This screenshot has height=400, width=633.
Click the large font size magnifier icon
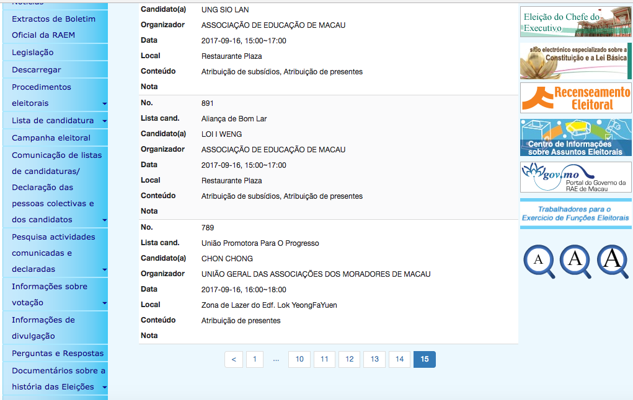613,261
